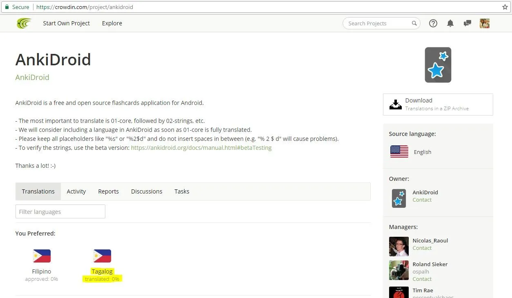Click Download Translations in a ZIP Archive
This screenshot has width=512, height=298.
(438, 105)
